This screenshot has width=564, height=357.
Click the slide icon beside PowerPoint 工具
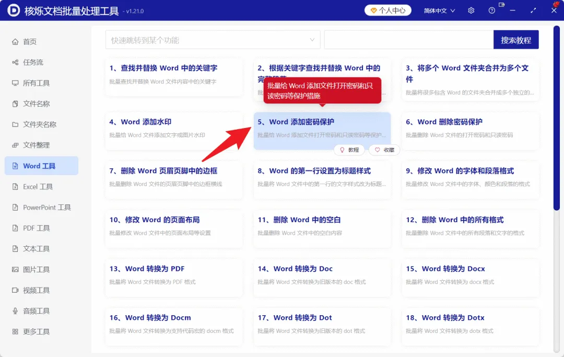coord(15,208)
